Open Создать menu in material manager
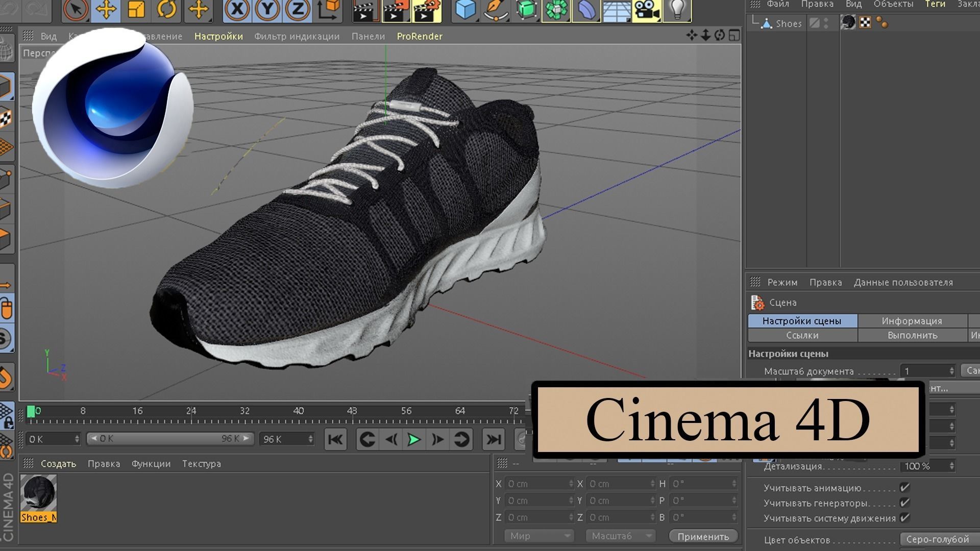Image resolution: width=980 pixels, height=551 pixels. tap(58, 464)
